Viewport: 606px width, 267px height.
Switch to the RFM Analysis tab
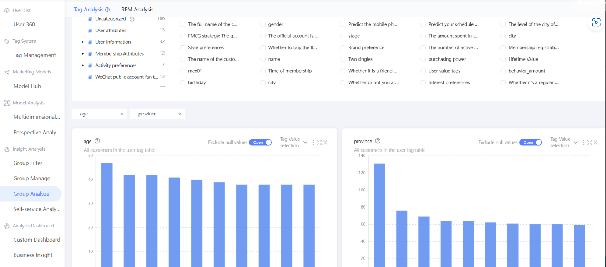click(137, 10)
